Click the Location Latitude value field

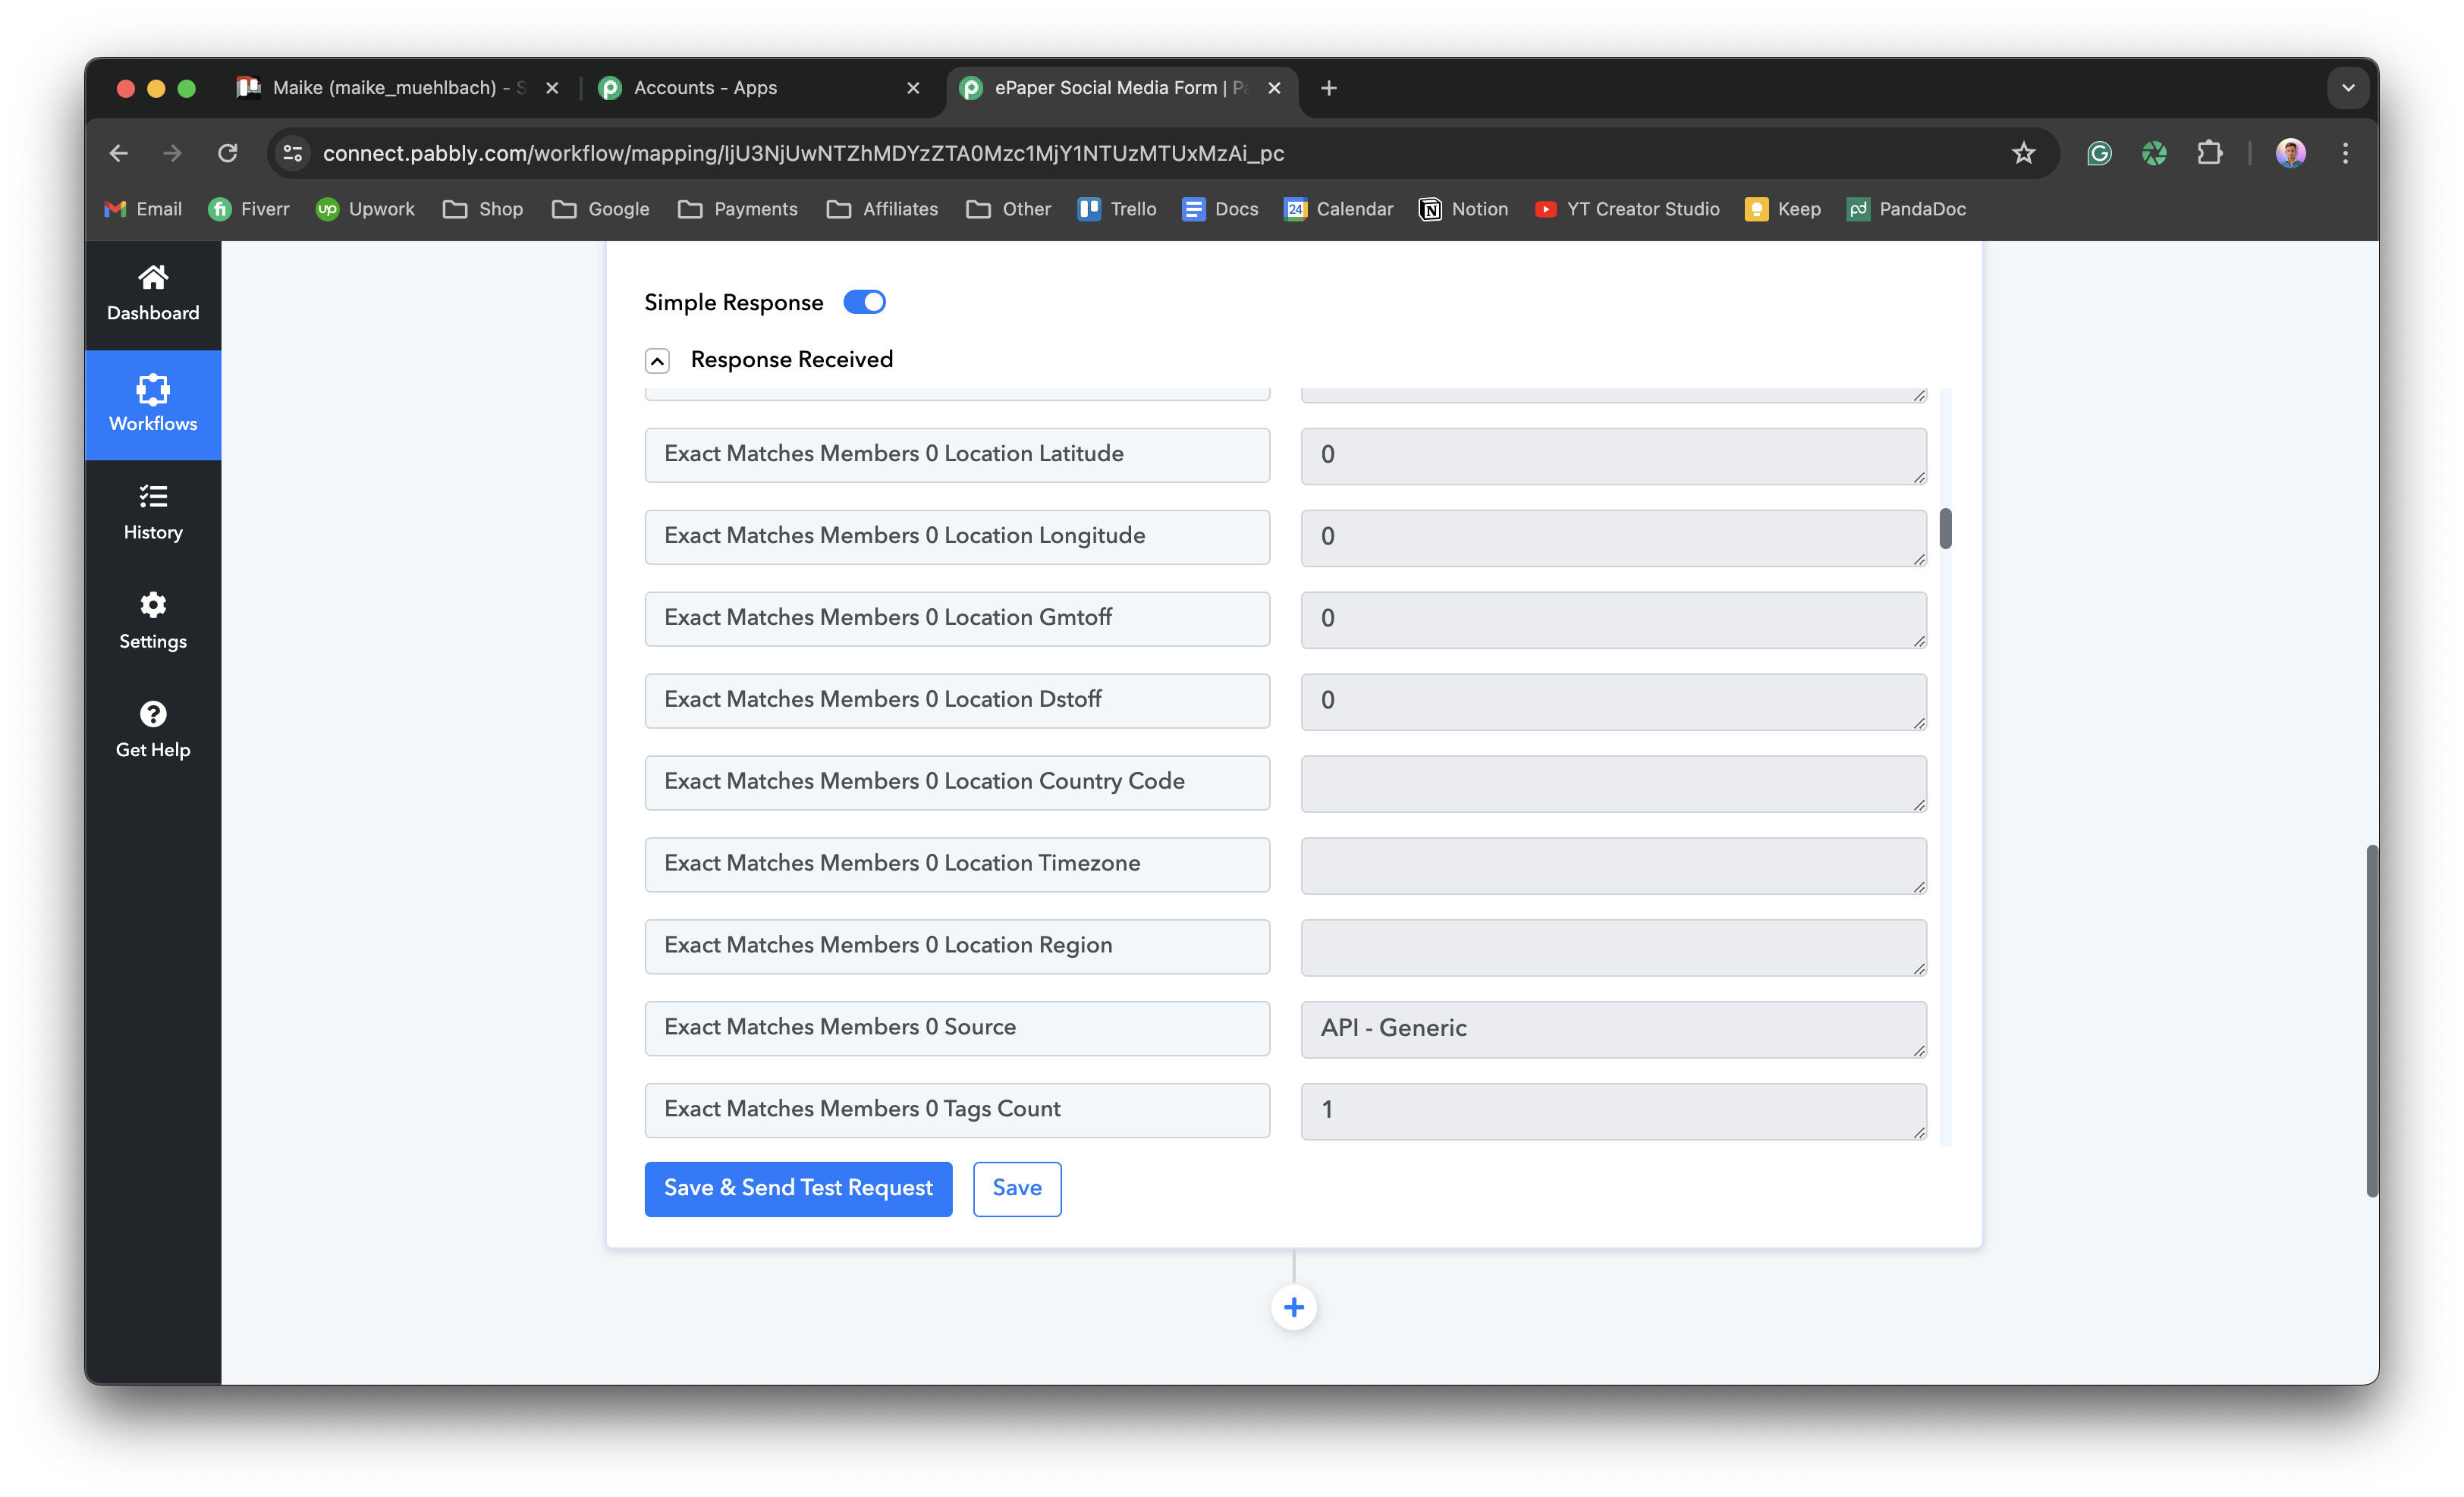1613,456
